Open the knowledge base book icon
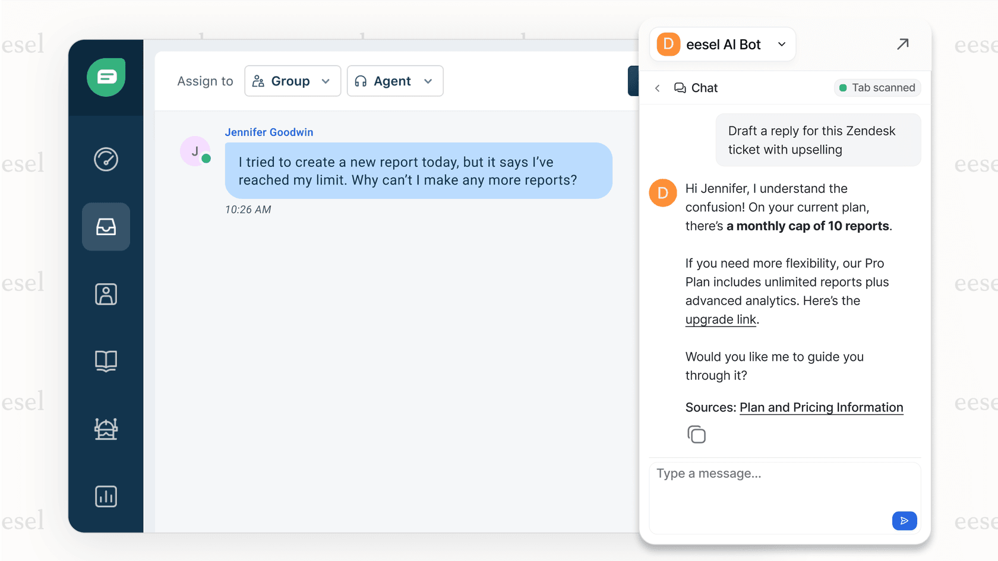 (x=106, y=361)
